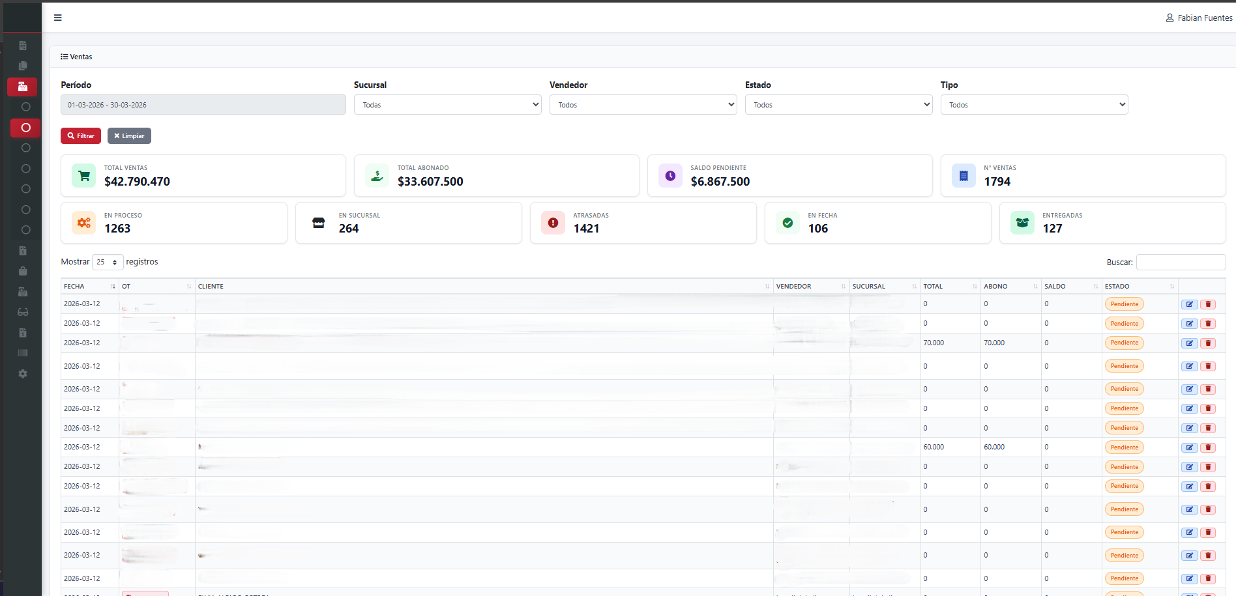
Task: Click the Filtrar button
Action: (x=80, y=135)
